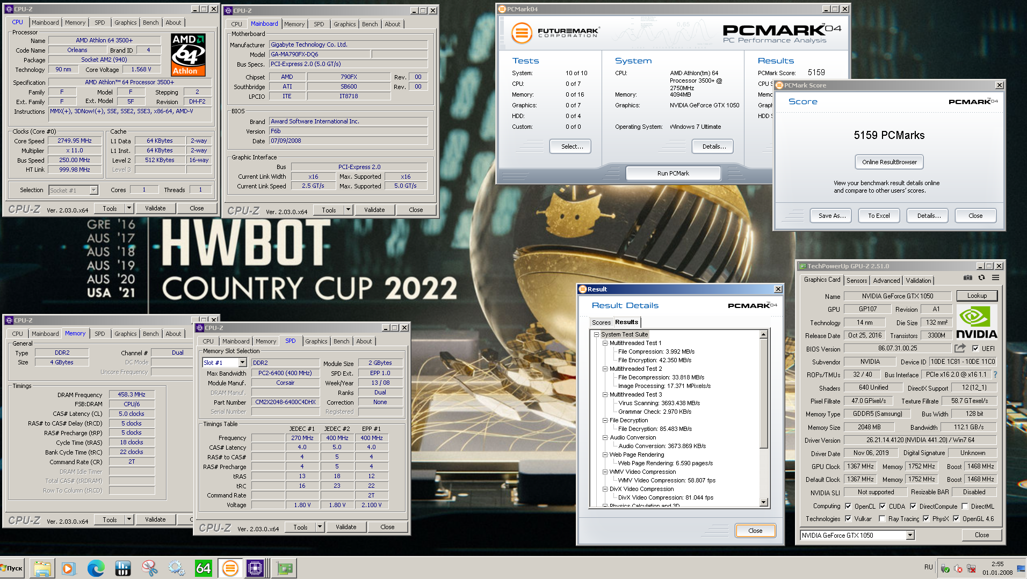Collapse the WMV Video Compression node
Image resolution: width=1027 pixels, height=579 pixels.
605,472
